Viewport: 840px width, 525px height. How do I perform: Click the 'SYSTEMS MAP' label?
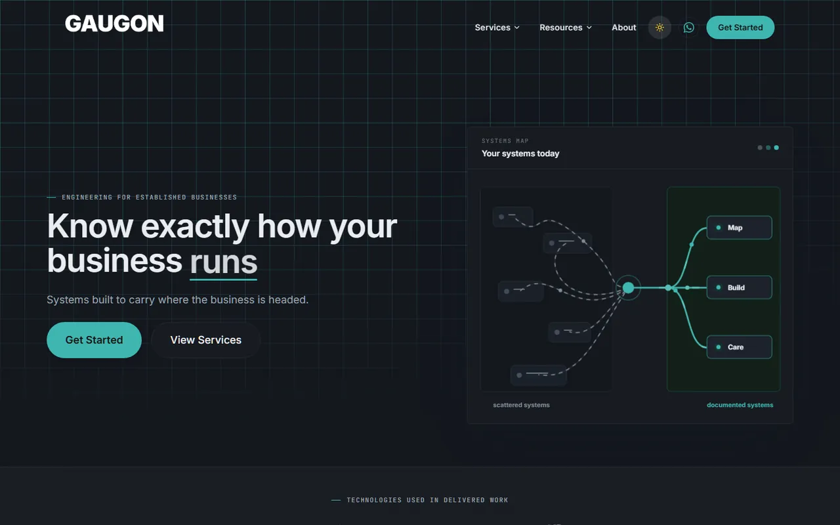click(505, 141)
